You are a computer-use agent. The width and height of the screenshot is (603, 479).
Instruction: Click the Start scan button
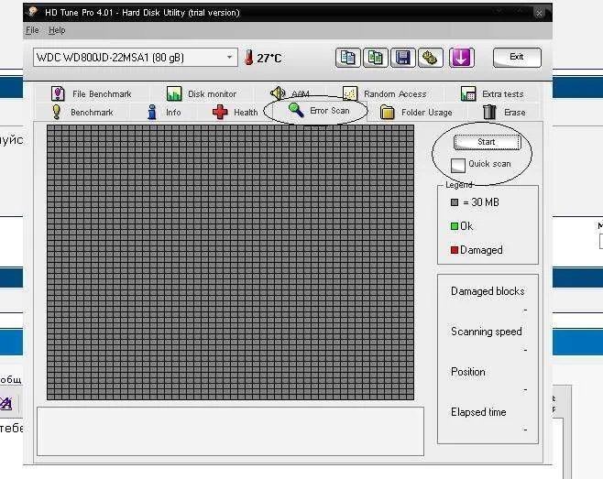[487, 142]
